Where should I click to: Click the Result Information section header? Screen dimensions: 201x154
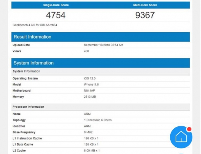tap(100, 37)
